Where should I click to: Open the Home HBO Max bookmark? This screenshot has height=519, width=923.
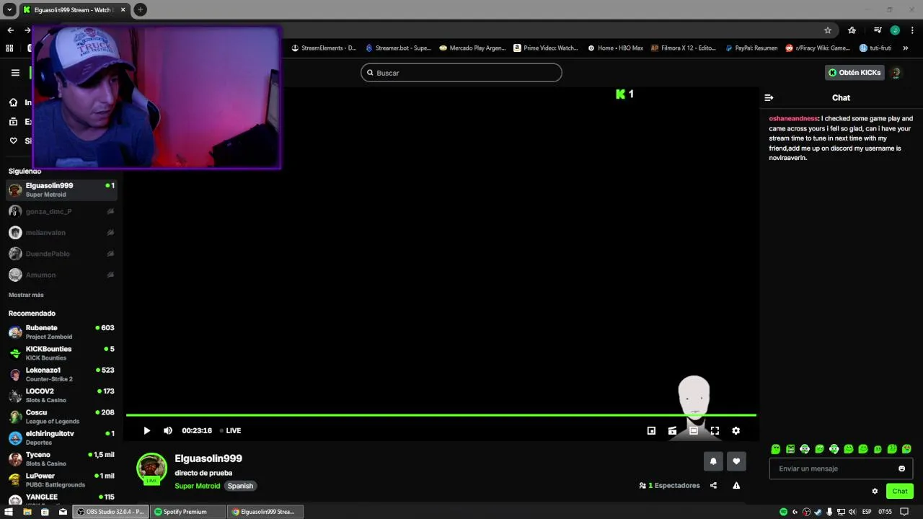click(x=615, y=48)
